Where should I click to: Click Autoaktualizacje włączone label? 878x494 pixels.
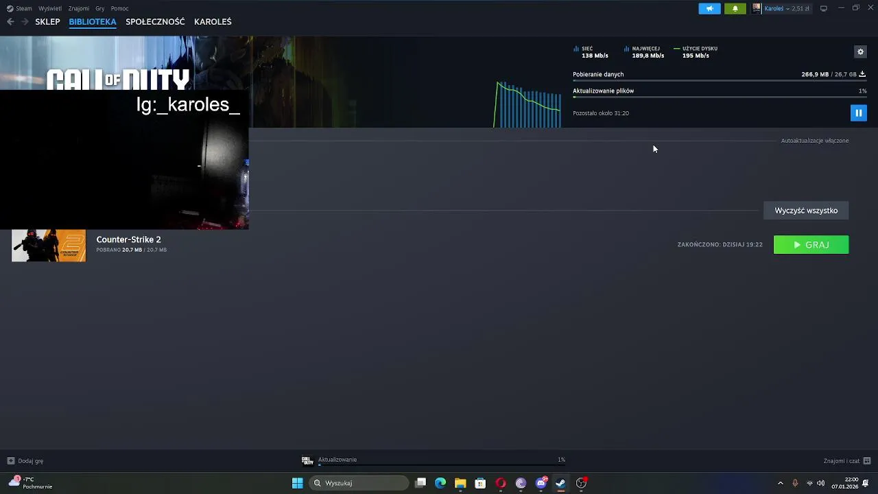815,141
